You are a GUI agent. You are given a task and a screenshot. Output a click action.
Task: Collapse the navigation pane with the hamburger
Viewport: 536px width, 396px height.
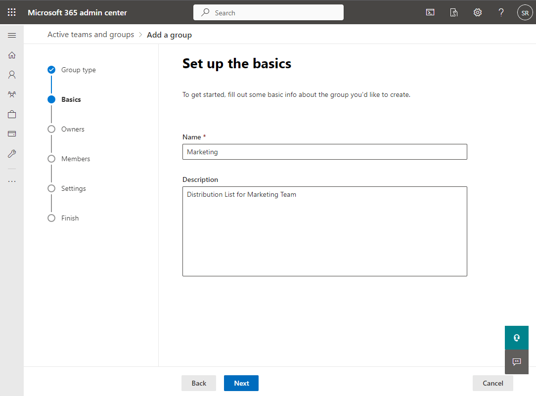coord(12,35)
